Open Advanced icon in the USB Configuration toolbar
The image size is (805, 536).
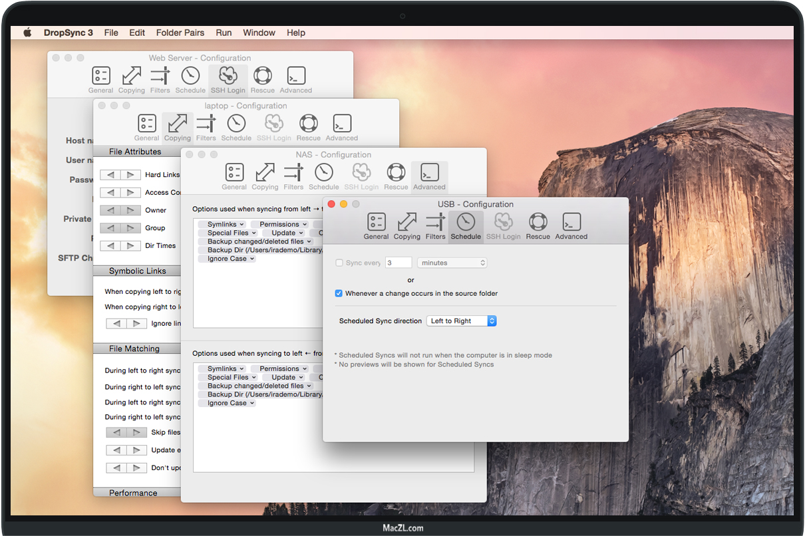(571, 225)
